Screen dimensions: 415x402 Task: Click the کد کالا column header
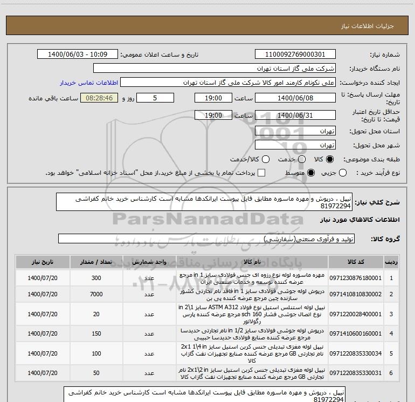[356, 262]
